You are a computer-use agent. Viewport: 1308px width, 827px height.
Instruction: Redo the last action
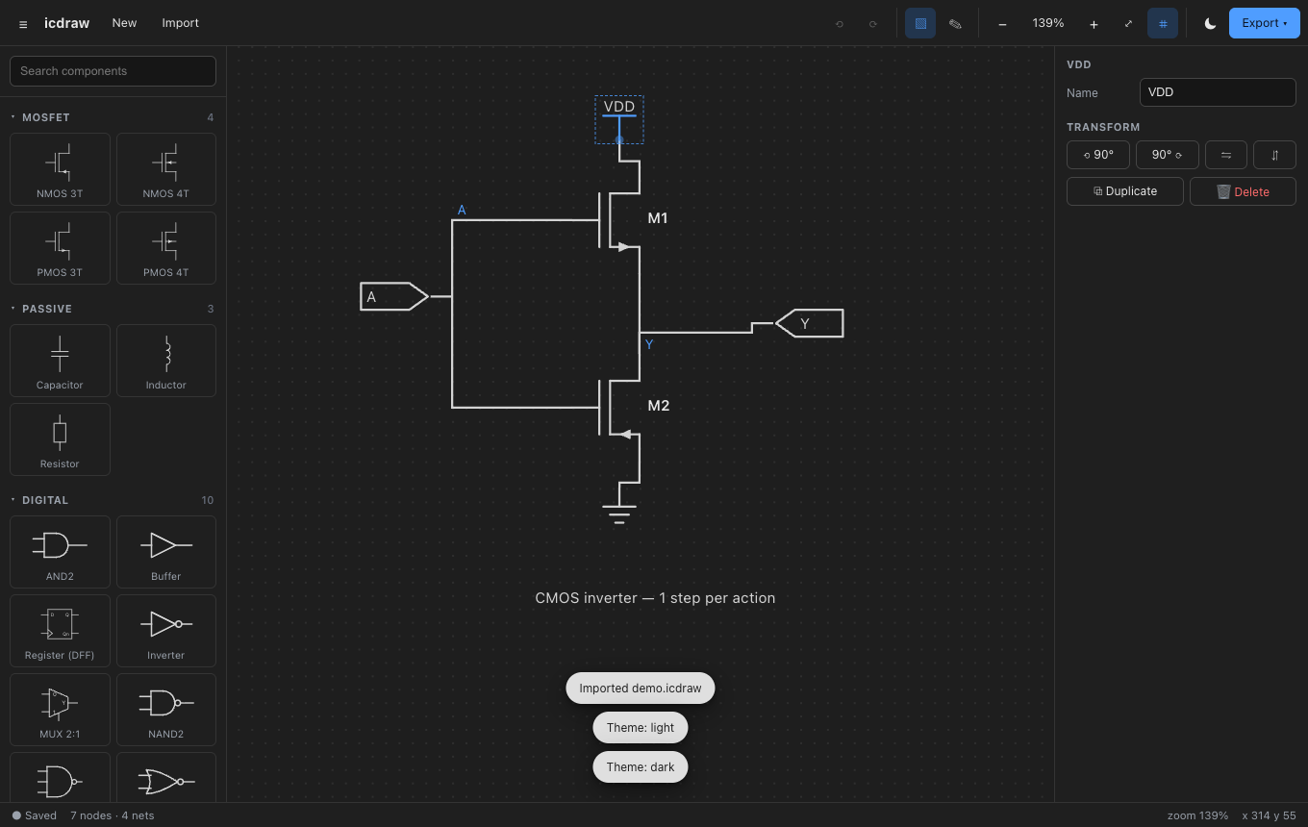coord(873,23)
